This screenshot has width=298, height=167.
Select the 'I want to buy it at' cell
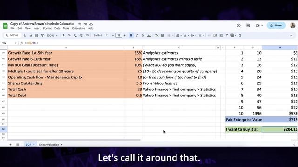244,129
